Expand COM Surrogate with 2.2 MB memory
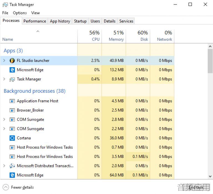This screenshot has height=194, width=213. click(4, 129)
